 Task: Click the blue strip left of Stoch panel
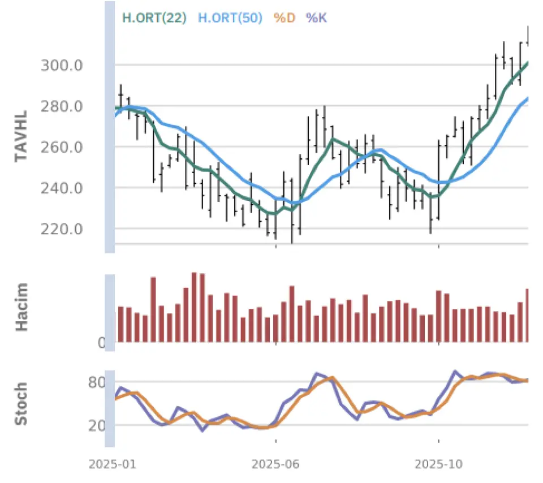[110, 409]
